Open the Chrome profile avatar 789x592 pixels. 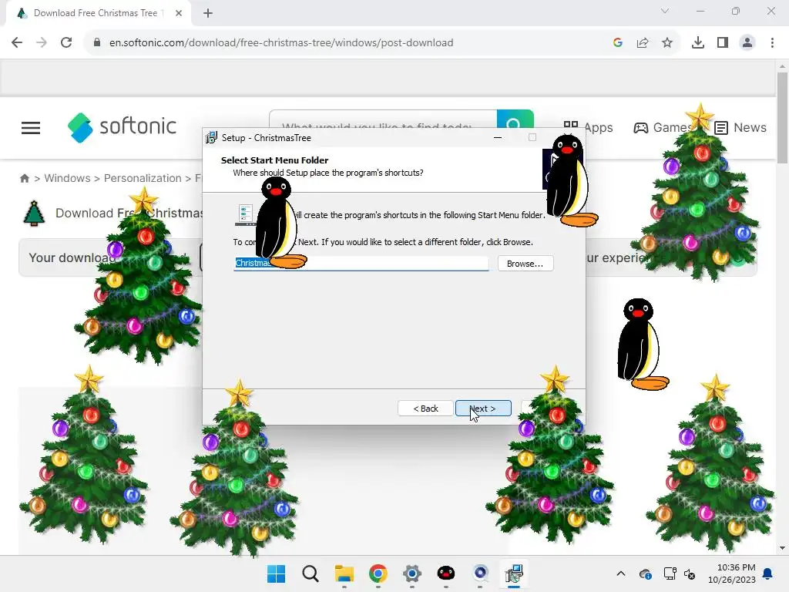(747, 42)
